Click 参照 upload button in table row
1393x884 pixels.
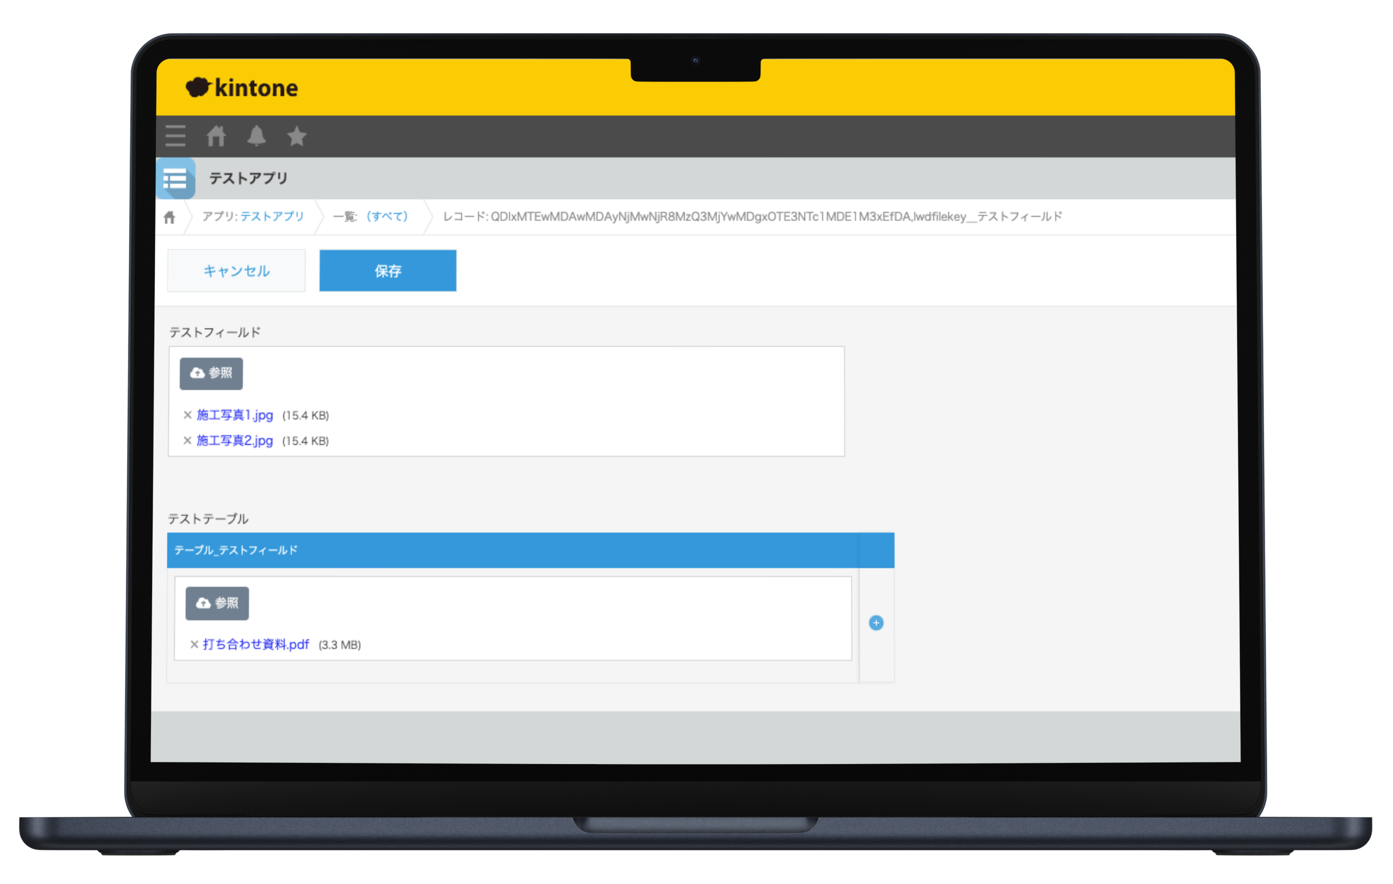[217, 603]
